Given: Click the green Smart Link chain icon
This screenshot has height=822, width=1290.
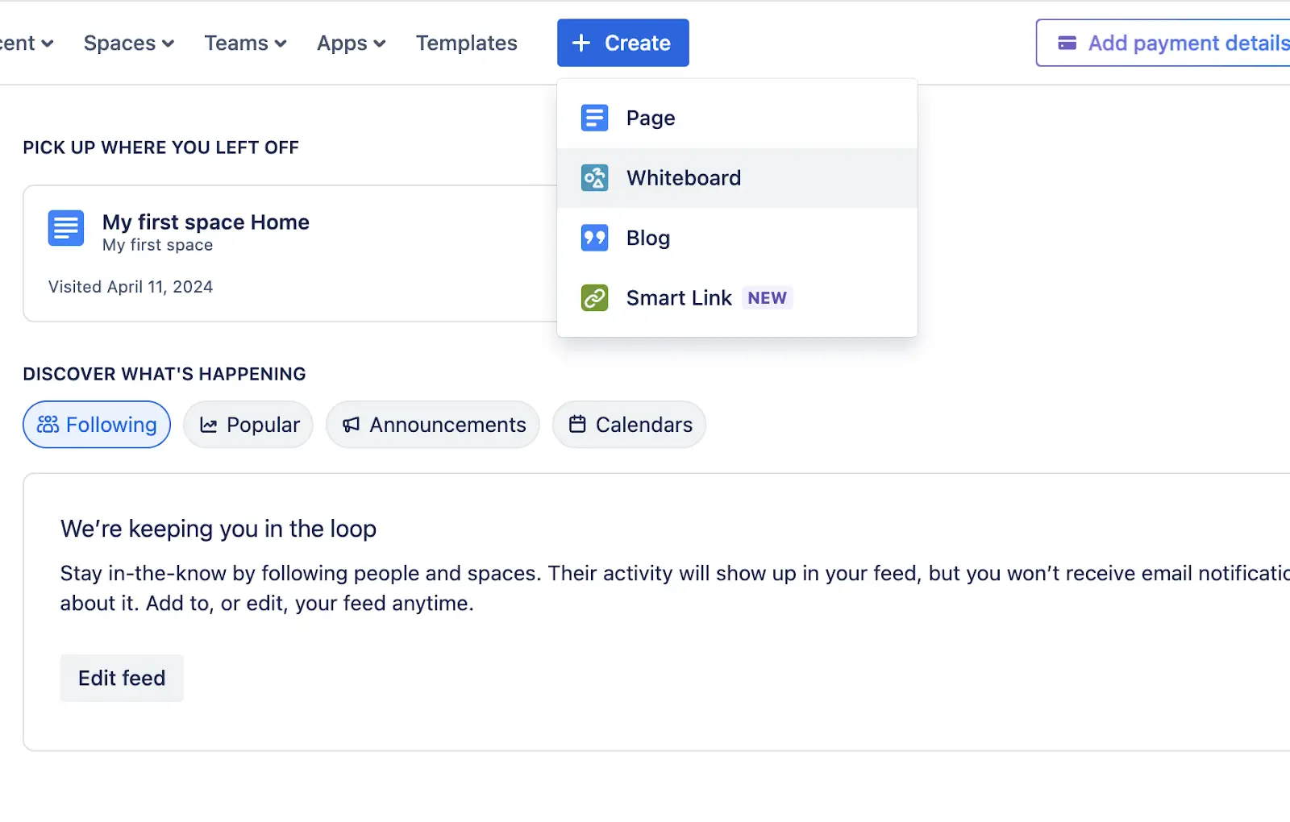Looking at the screenshot, I should [x=594, y=297].
